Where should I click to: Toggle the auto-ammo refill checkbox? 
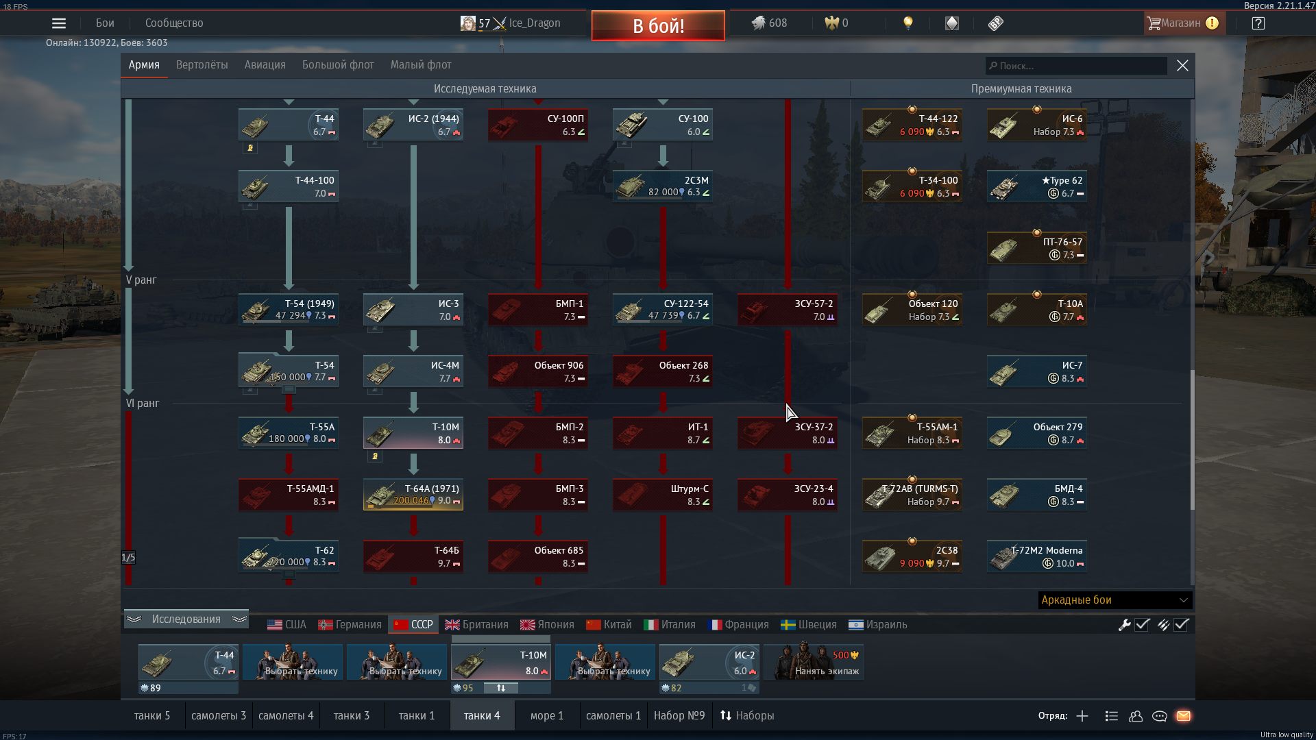1181,625
